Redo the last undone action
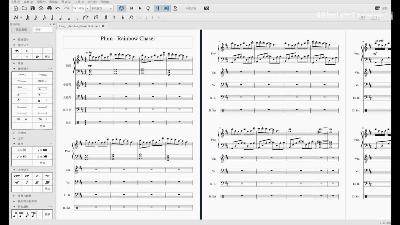Screen dimensions: 400x225 [x=66, y=8]
